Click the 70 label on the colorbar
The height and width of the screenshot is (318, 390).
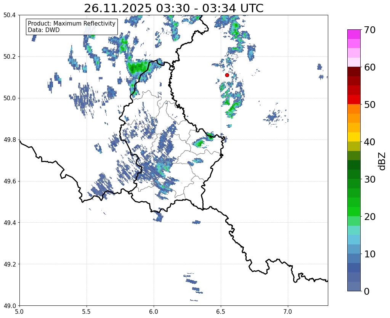pos(369,30)
